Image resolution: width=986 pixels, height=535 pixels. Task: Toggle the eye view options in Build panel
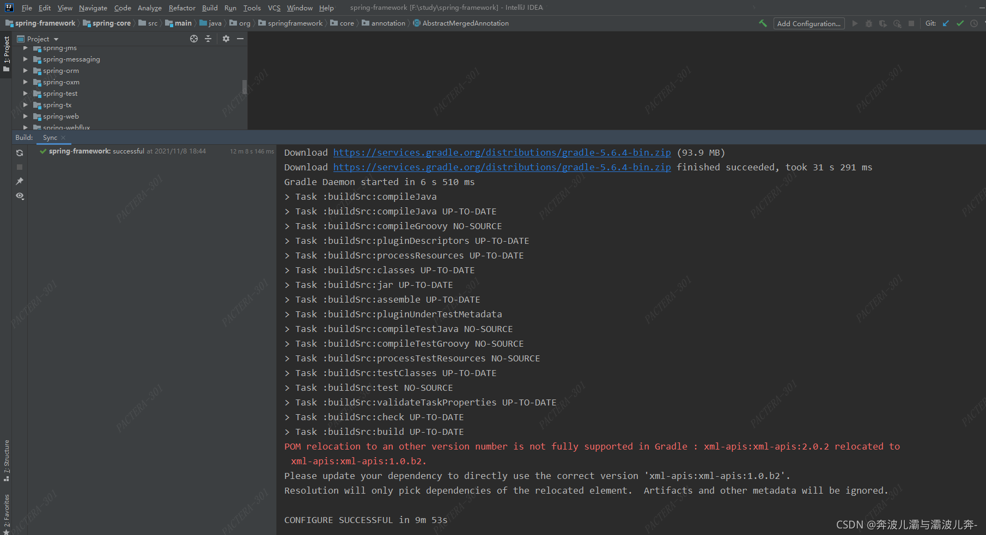20,196
